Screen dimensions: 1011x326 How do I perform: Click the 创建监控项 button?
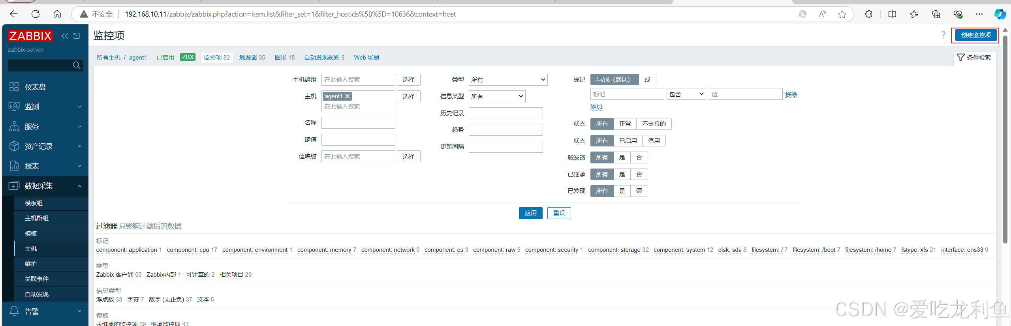[x=975, y=35]
